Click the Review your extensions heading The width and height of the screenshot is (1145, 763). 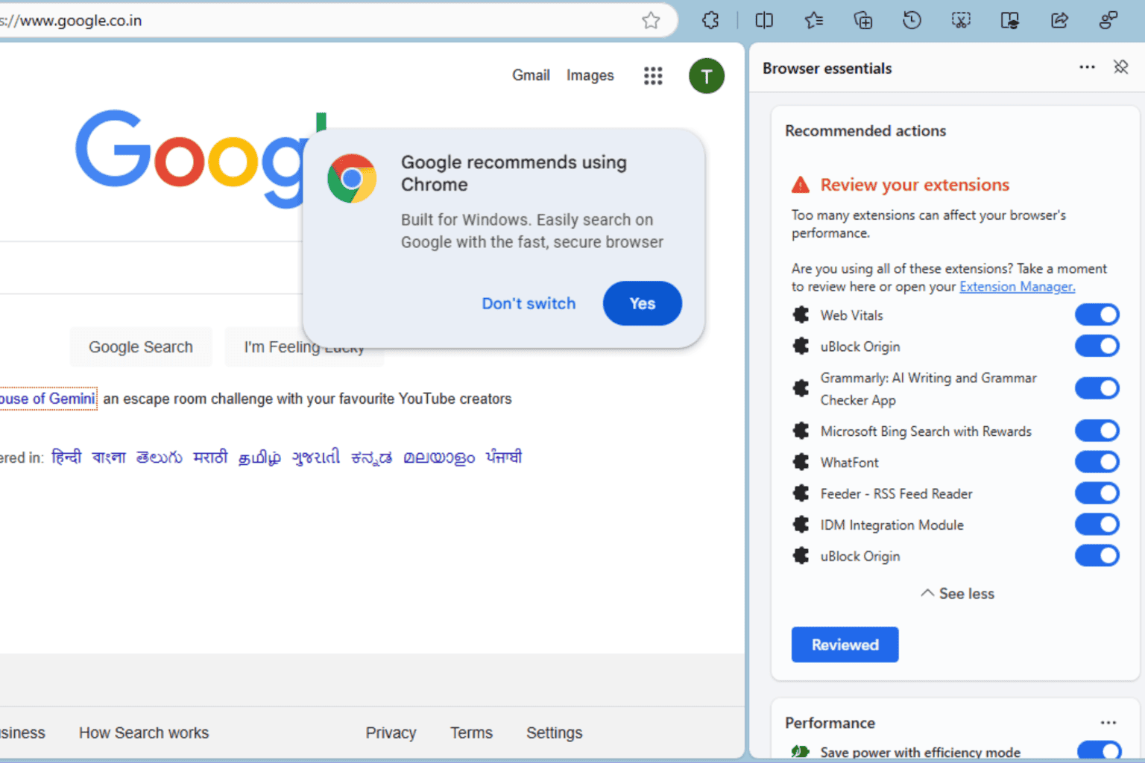pyautogui.click(x=915, y=185)
